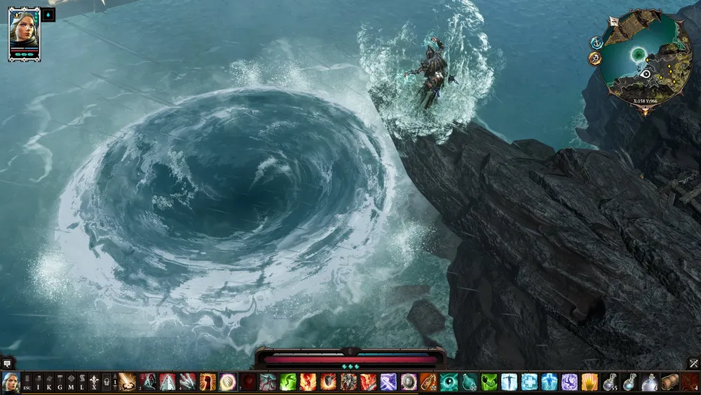Open crafting via the G hammer button

point(60,382)
